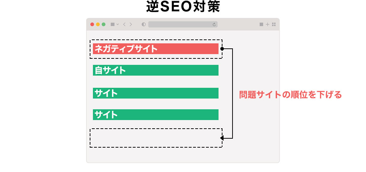Click the empty dashed box at bottom
Screen dimensions: 366x172
pos(156,138)
